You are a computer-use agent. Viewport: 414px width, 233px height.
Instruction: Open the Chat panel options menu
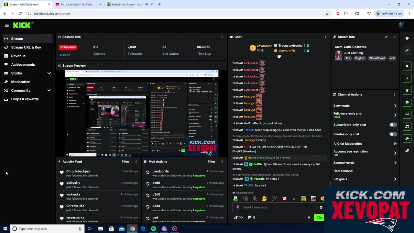tap(325, 37)
